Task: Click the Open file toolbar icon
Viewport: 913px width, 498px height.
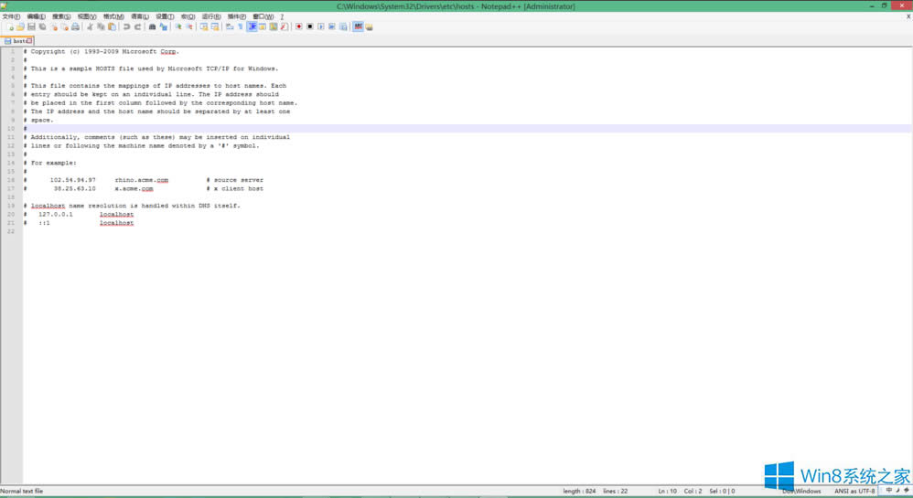Action: (20, 26)
